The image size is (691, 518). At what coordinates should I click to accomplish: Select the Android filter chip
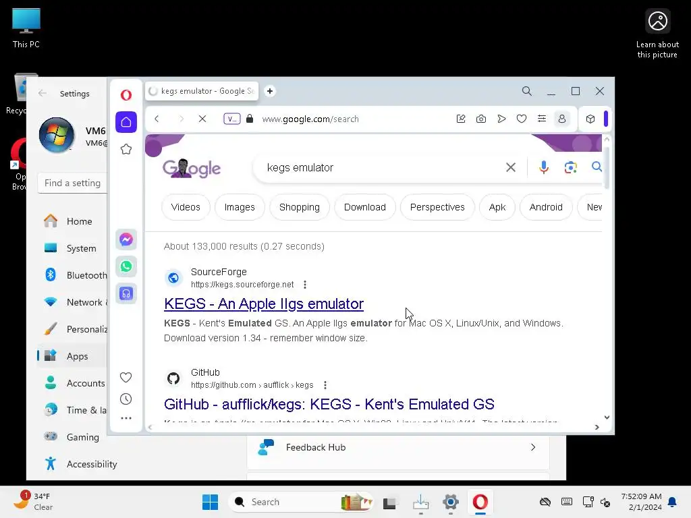tap(546, 207)
